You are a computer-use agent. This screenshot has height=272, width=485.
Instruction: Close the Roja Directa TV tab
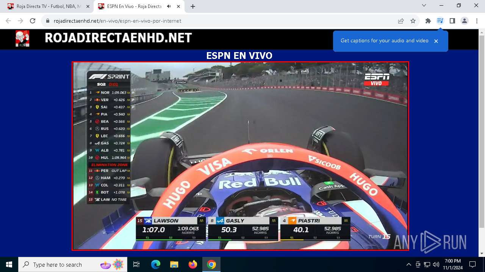tap(88, 6)
